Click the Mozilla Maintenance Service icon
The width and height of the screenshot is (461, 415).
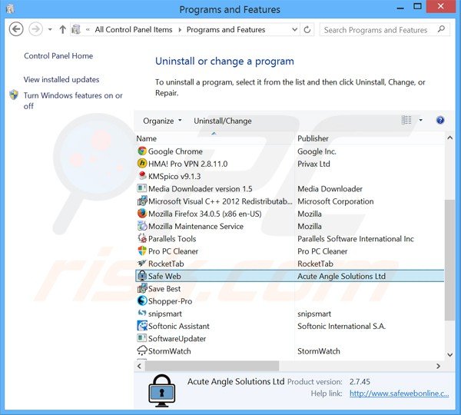(142, 226)
